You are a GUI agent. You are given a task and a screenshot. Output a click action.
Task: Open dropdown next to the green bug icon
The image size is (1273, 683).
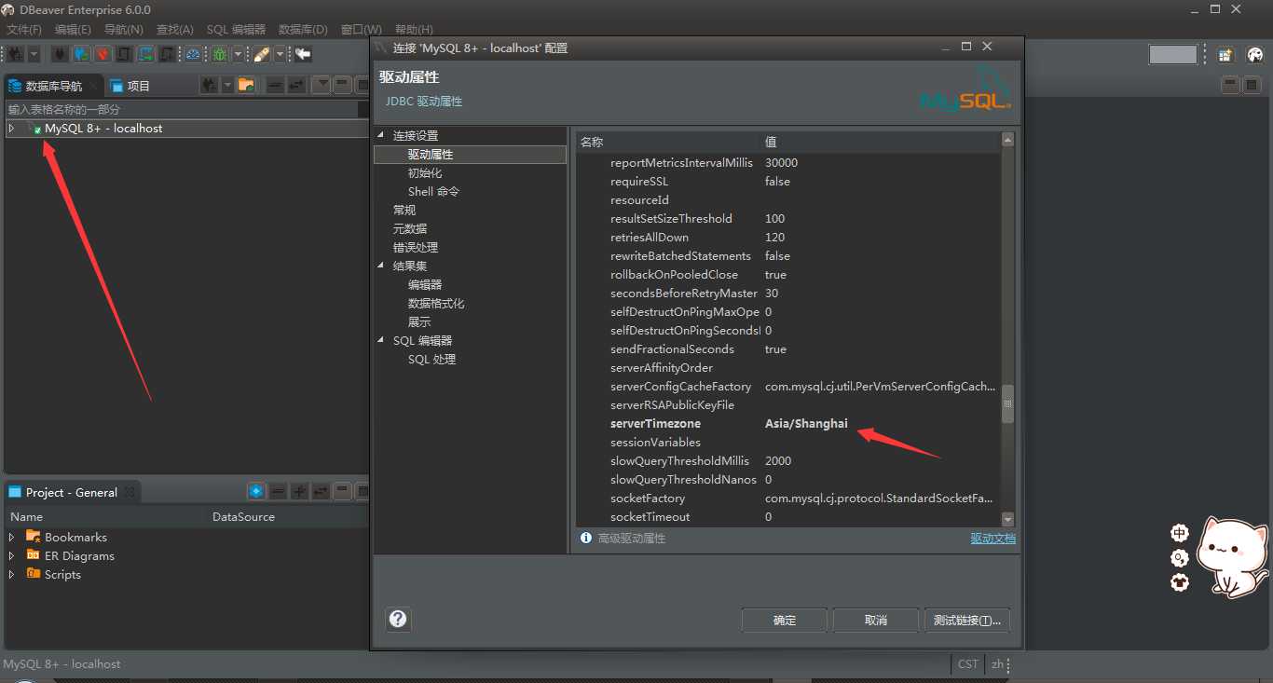click(238, 54)
